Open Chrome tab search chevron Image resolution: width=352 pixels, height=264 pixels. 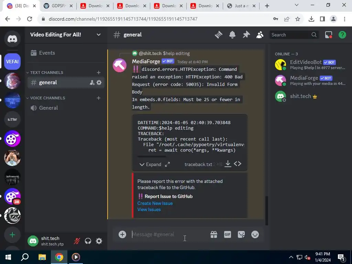pos(297,5)
